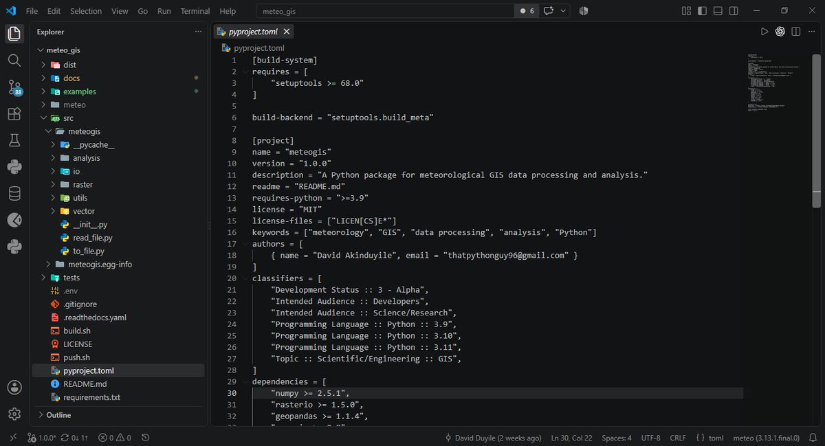Synchronize changes 0↓ 1↑ in status bar

76,437
